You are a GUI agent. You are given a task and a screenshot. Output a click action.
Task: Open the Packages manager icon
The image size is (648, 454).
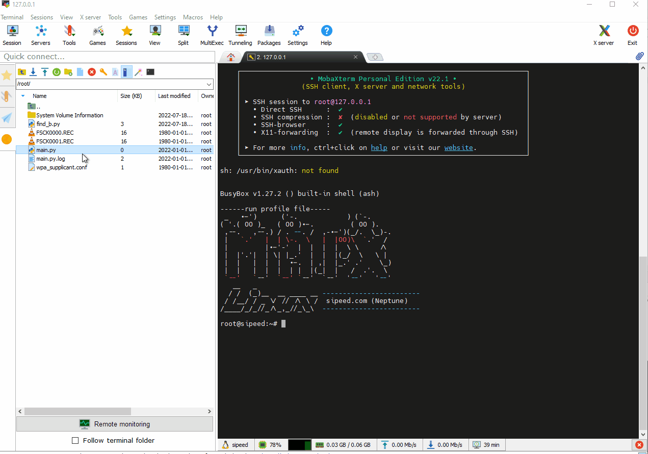coord(269,35)
